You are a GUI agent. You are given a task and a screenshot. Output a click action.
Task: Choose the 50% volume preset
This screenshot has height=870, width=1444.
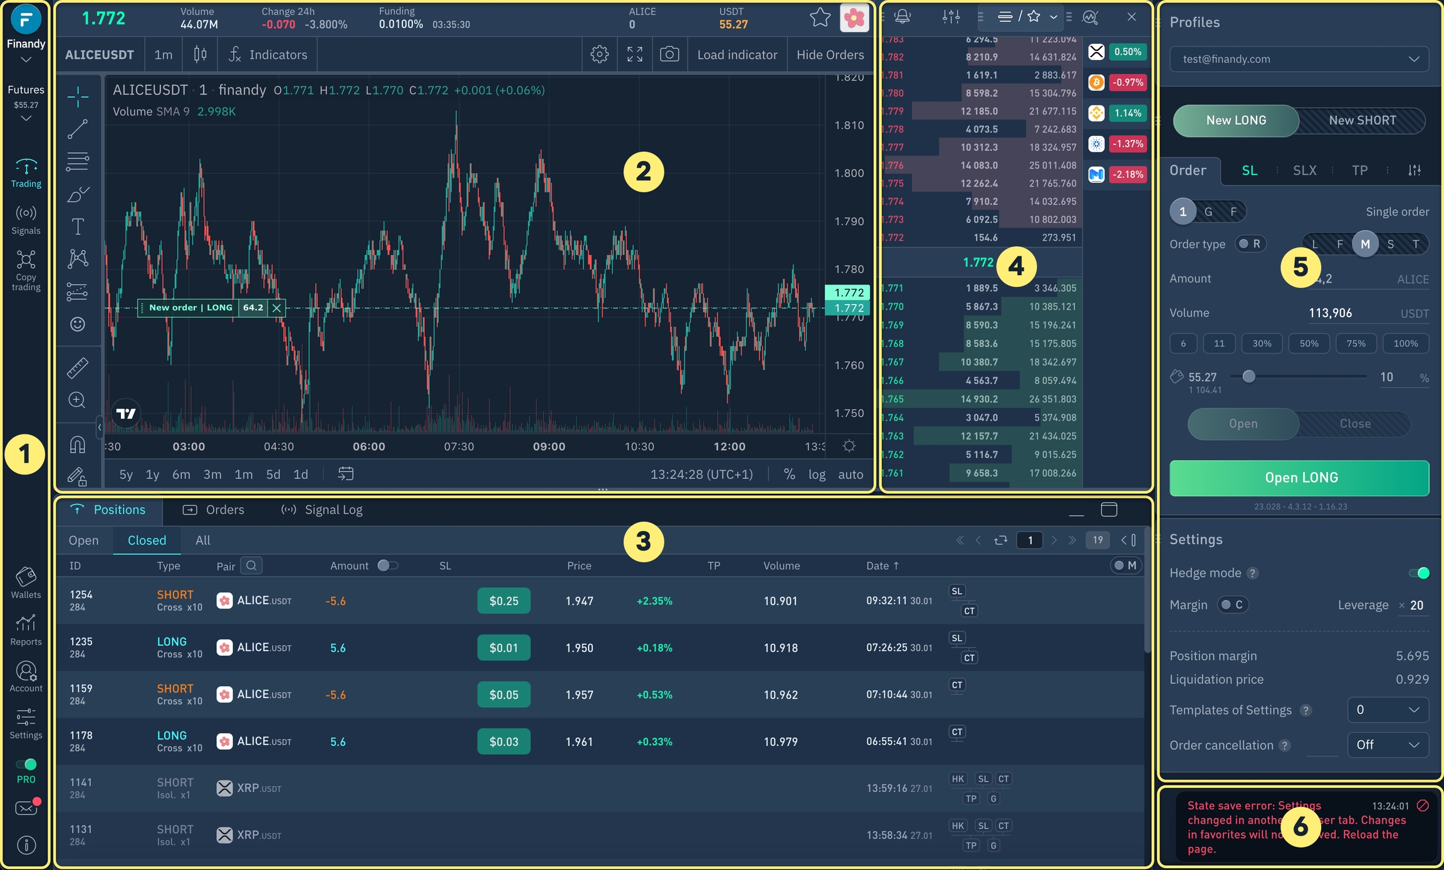tap(1309, 343)
